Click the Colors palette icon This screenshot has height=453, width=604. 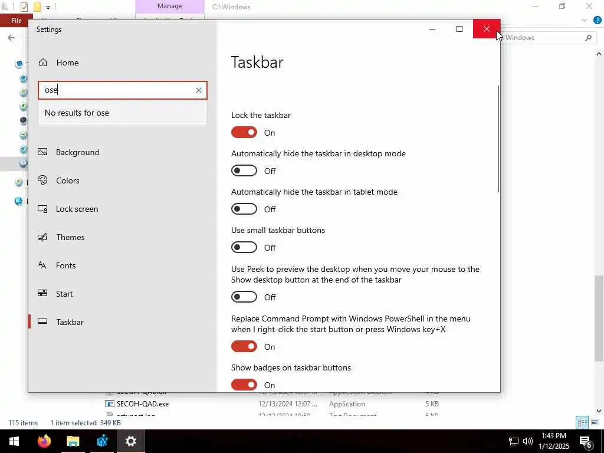point(42,180)
